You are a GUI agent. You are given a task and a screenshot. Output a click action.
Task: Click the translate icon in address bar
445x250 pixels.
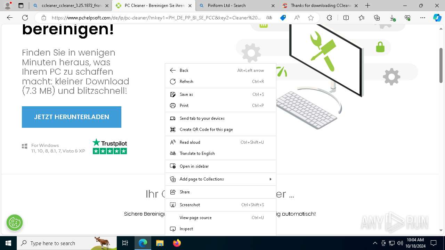(269, 18)
